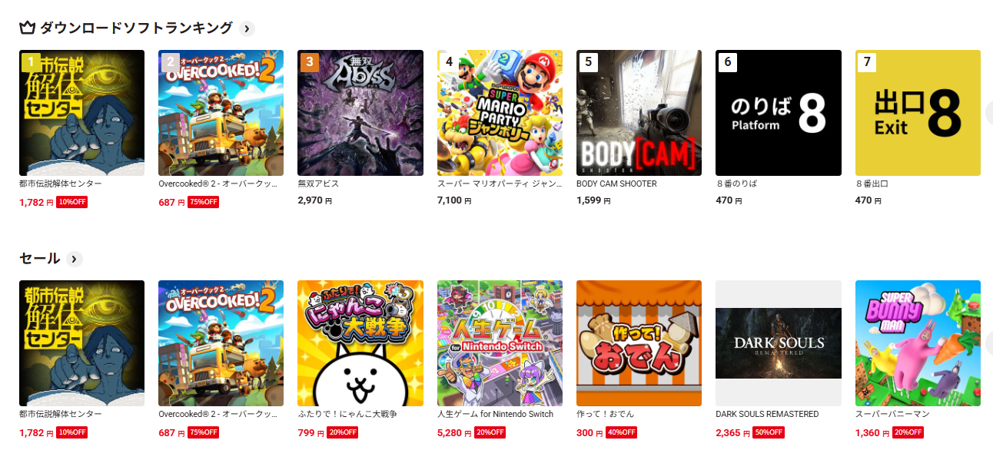Open the ８番のりば Platform 8 tile
Viewport: 993px width, 450px height.
(x=779, y=113)
